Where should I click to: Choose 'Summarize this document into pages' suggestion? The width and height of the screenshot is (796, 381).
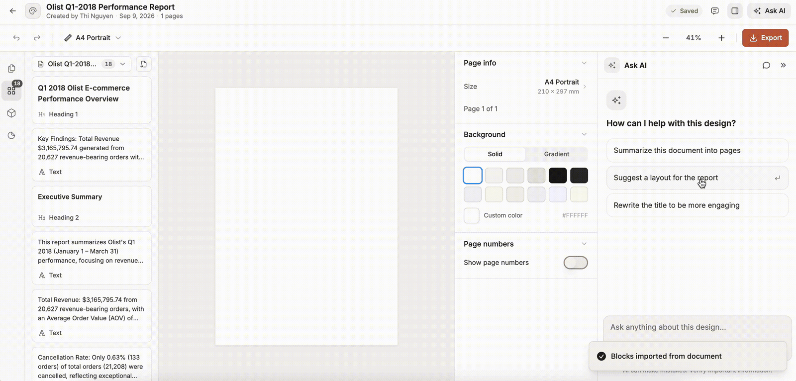pyautogui.click(x=697, y=151)
